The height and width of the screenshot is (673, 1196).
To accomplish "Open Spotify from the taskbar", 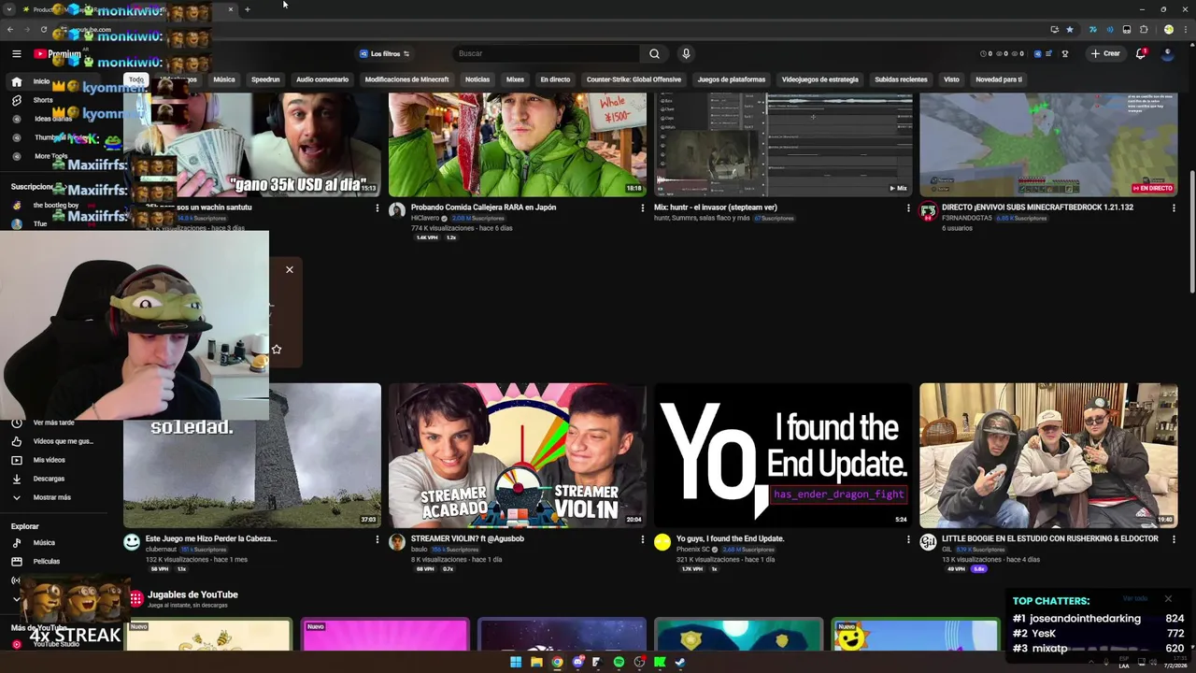I will click(619, 662).
